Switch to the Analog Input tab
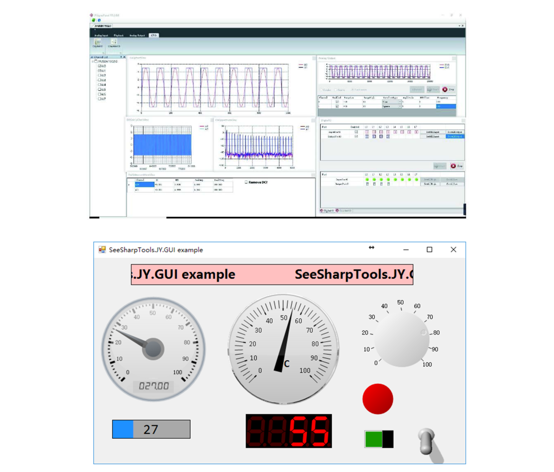Screen dimensions: 554x472 click(x=101, y=35)
